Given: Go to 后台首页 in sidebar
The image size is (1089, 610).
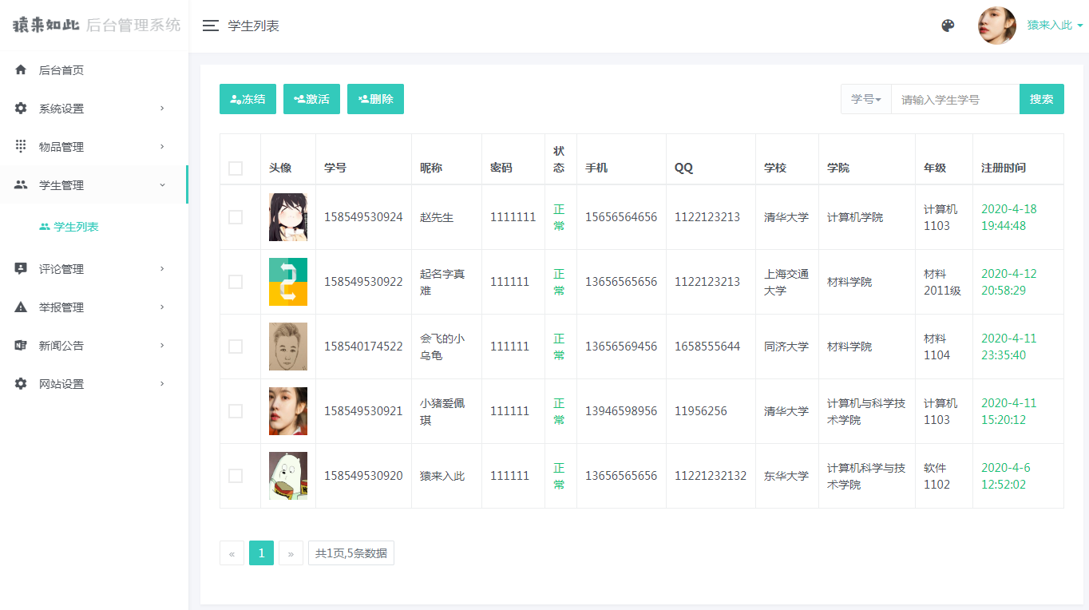Looking at the screenshot, I should coord(94,70).
